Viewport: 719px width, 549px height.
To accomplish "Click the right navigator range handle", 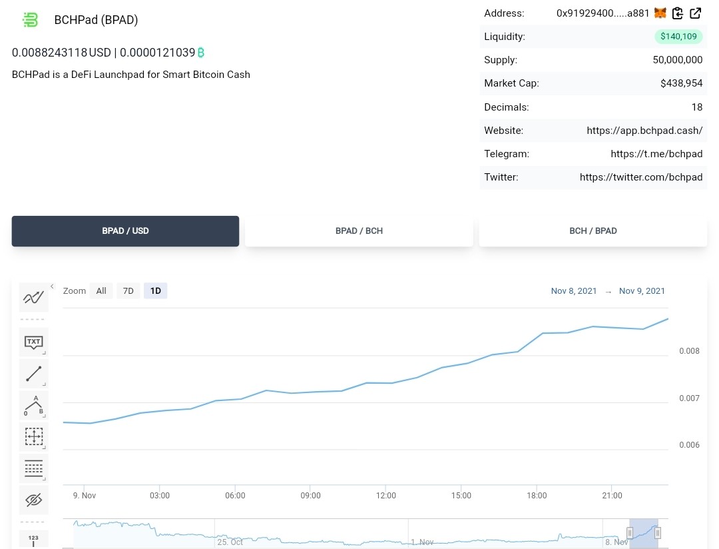I will click(x=658, y=533).
